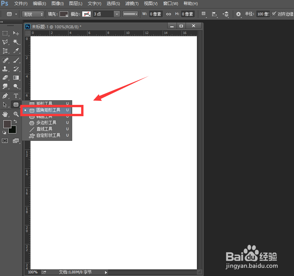
Task: Click the radius input field
Action: pos(263,14)
